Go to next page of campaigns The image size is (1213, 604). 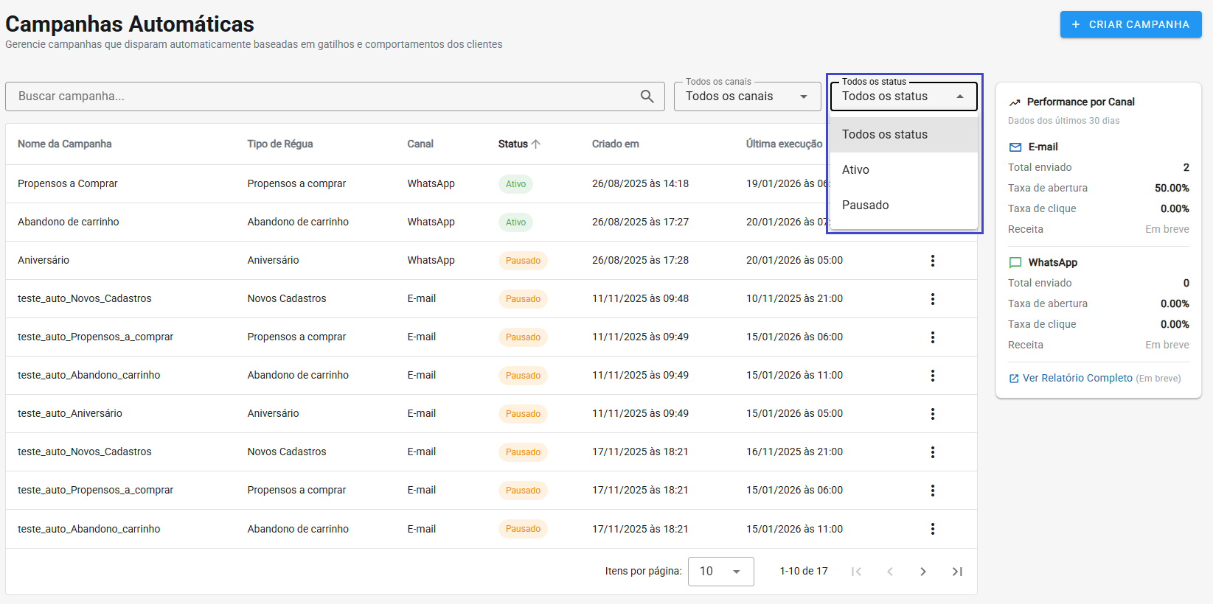coord(922,572)
